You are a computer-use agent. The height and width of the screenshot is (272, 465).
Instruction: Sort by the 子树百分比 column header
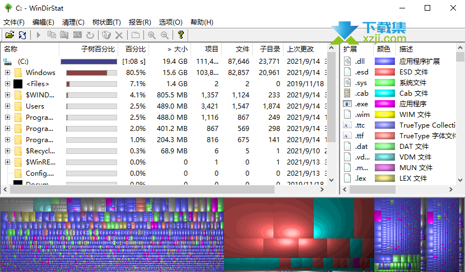coord(89,49)
